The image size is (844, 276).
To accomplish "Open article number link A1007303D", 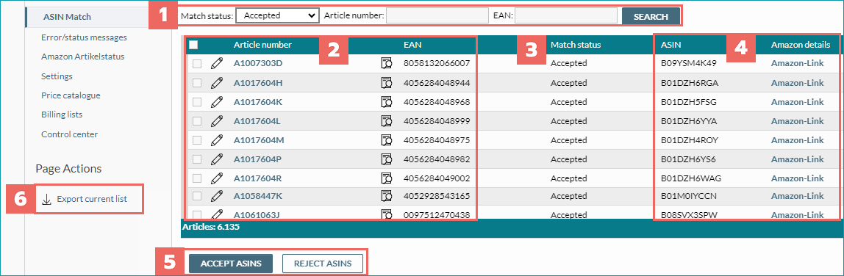I will (x=258, y=64).
